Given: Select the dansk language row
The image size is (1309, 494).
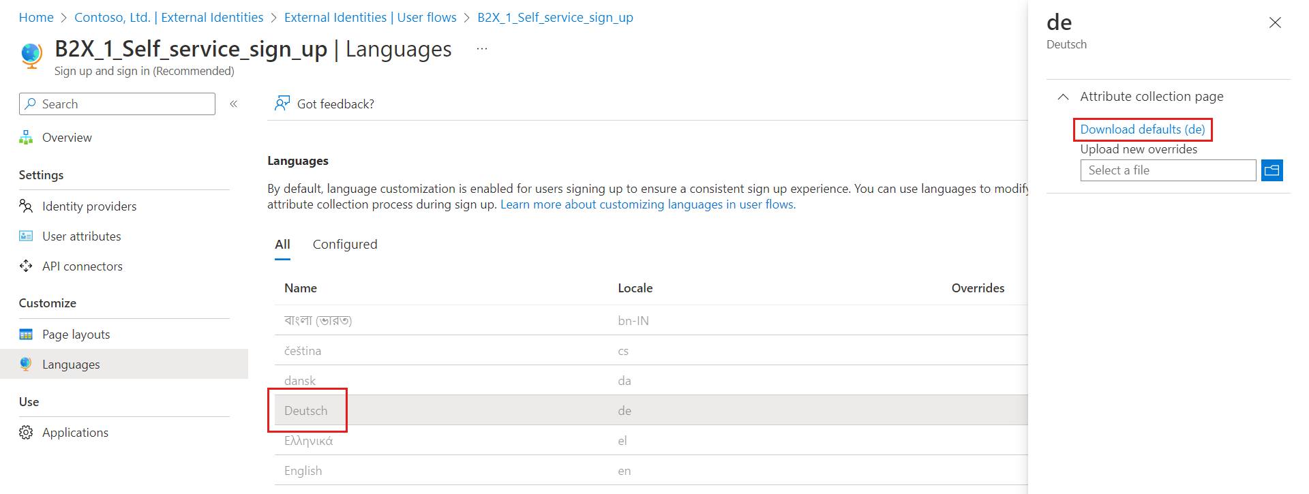Looking at the screenshot, I should point(651,381).
